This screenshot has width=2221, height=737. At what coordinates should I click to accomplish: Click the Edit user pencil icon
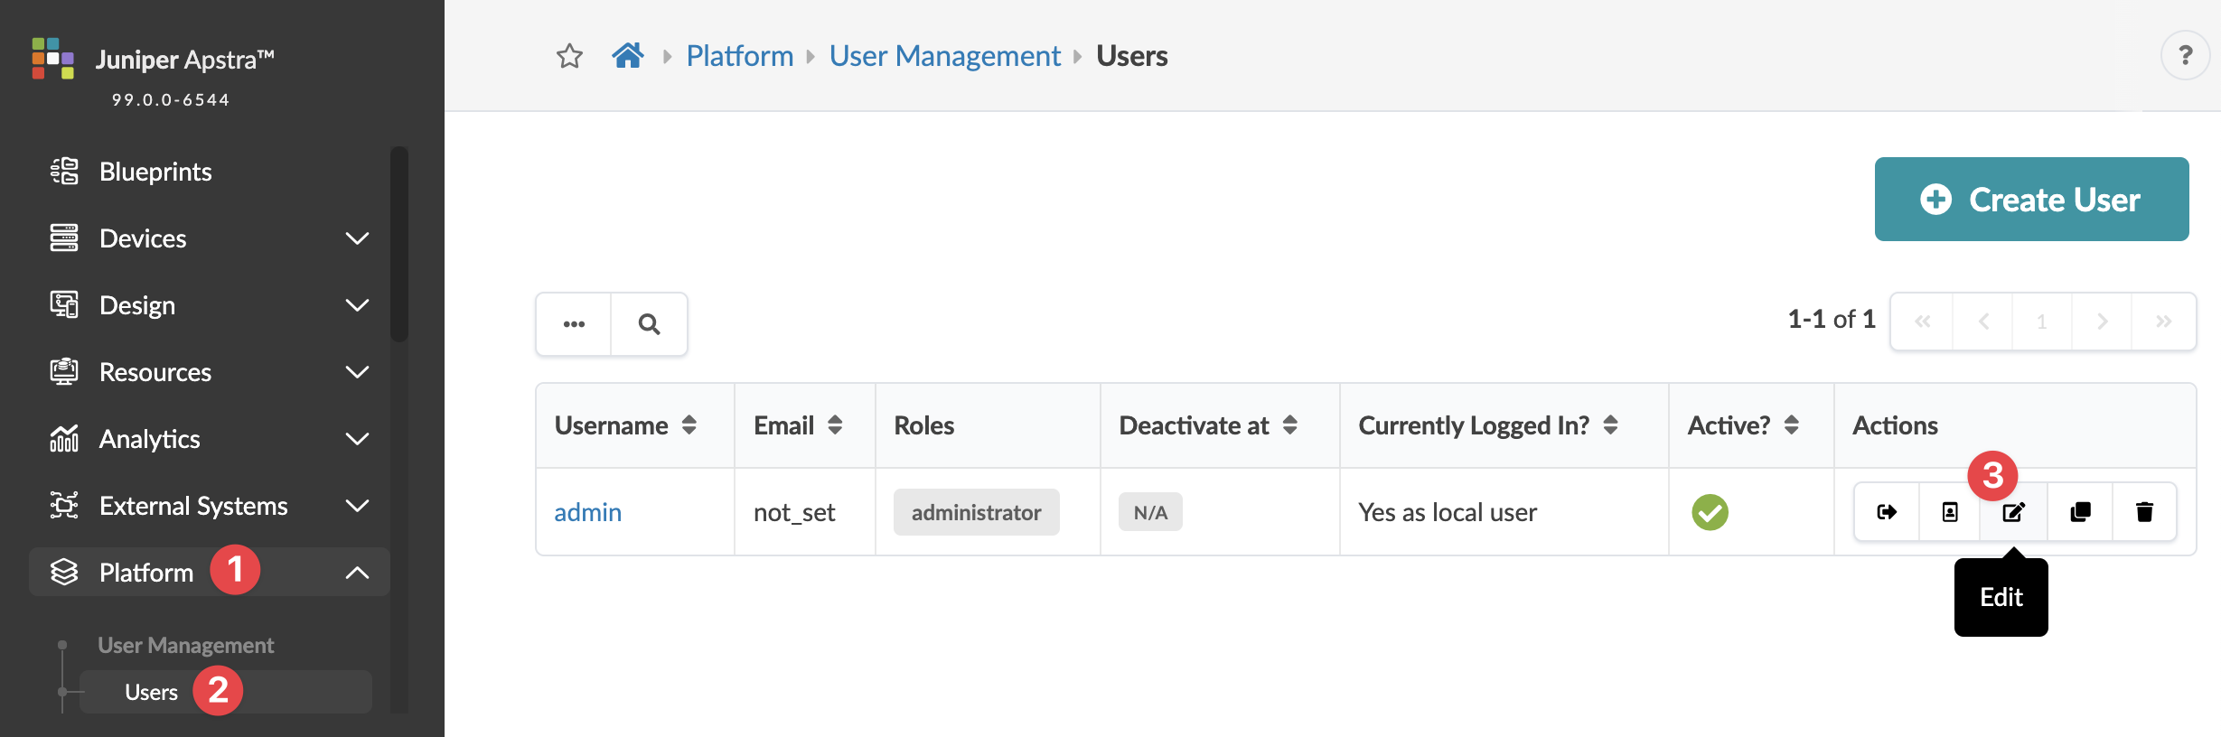coord(2013,513)
